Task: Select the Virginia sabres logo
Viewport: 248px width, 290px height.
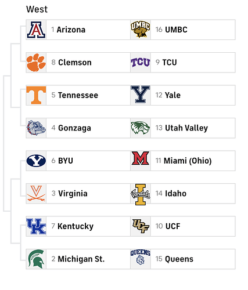Action: pyautogui.click(x=36, y=193)
